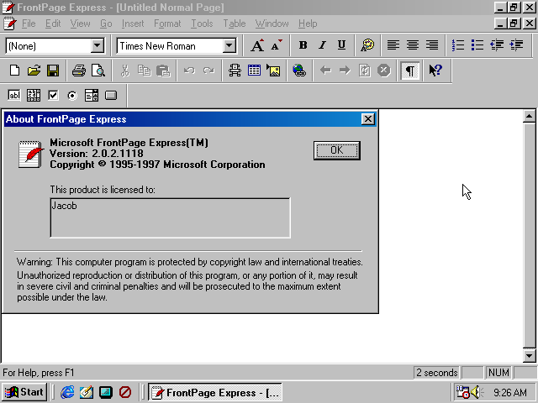Open the File menu

(x=29, y=24)
